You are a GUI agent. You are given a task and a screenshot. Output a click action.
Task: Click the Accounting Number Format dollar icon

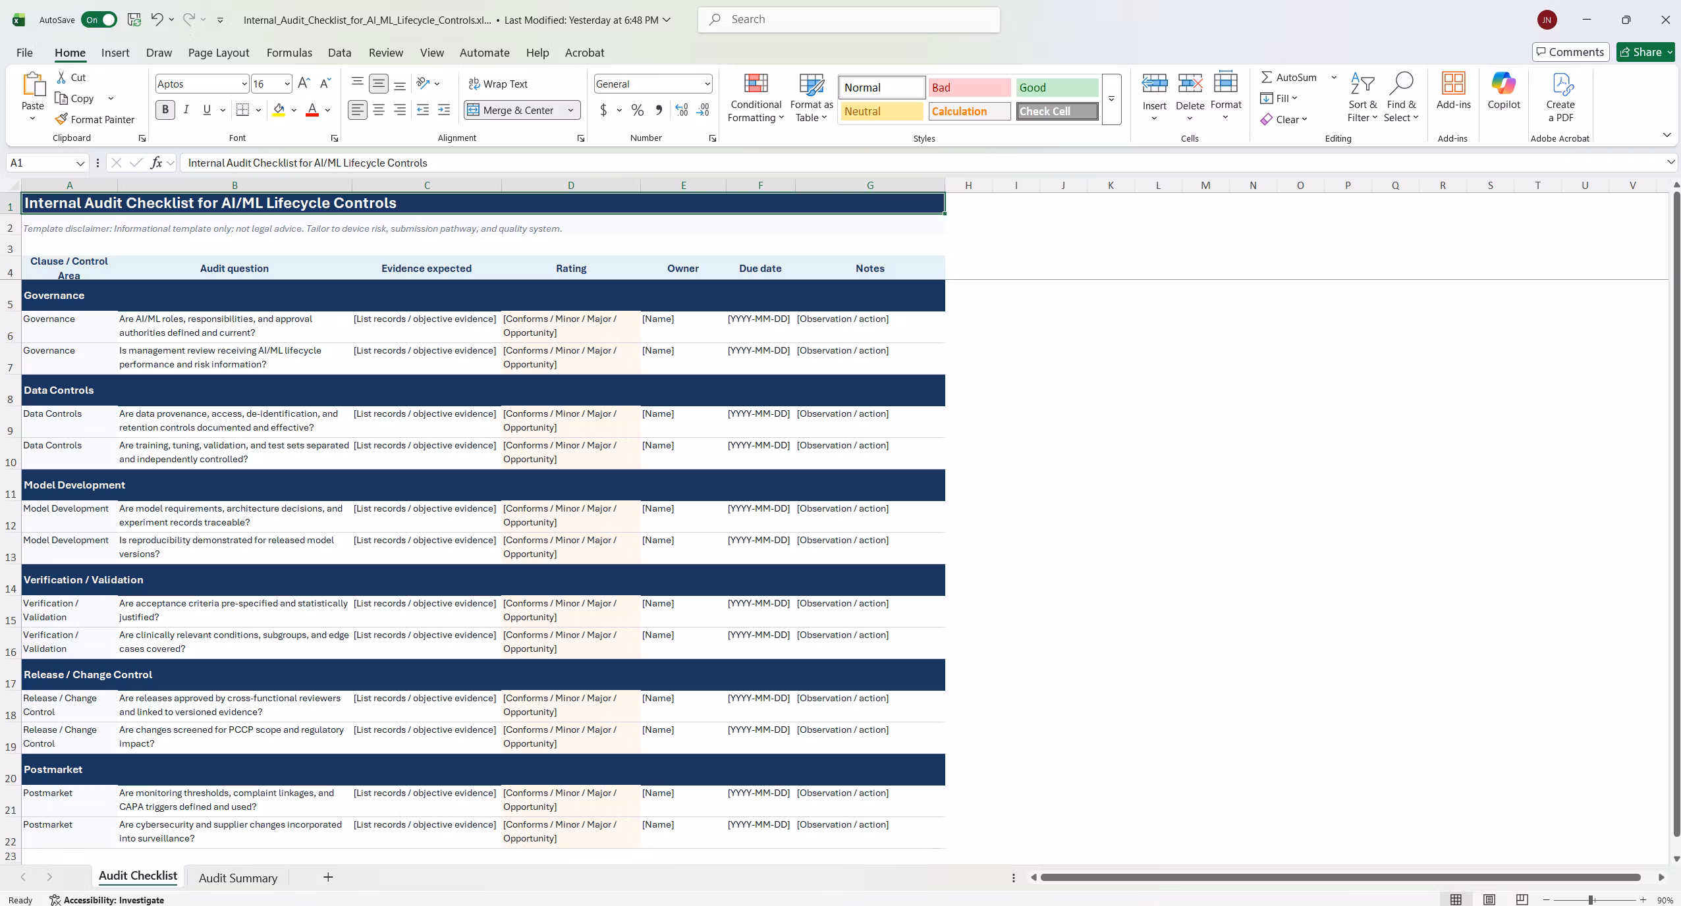tap(603, 110)
